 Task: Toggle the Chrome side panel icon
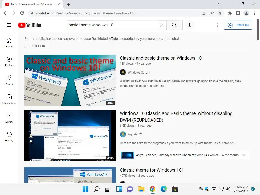tap(238, 13)
